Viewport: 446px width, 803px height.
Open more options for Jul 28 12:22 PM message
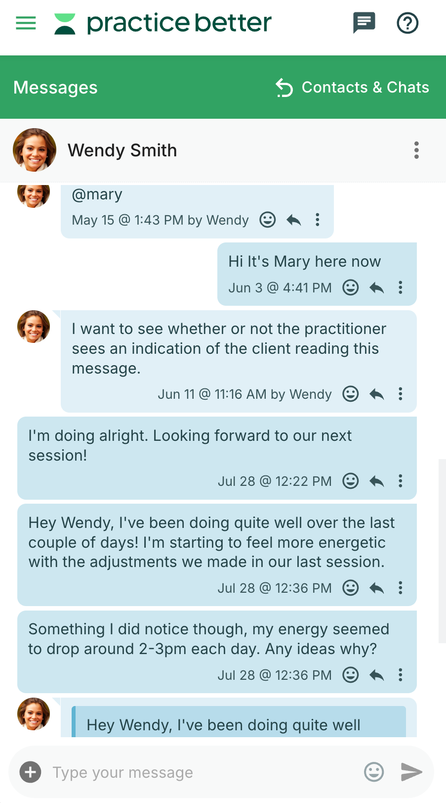tap(401, 481)
